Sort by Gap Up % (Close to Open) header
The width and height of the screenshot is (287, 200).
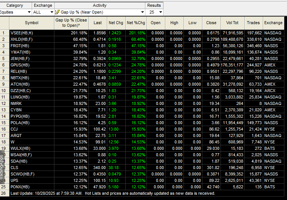pos(71,23)
